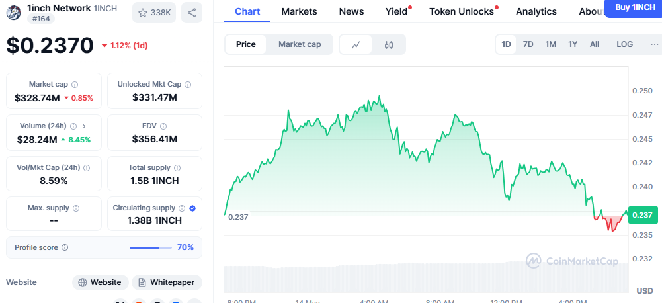The width and height of the screenshot is (662, 303).
Task: Open the Chart tab
Action: (x=247, y=11)
